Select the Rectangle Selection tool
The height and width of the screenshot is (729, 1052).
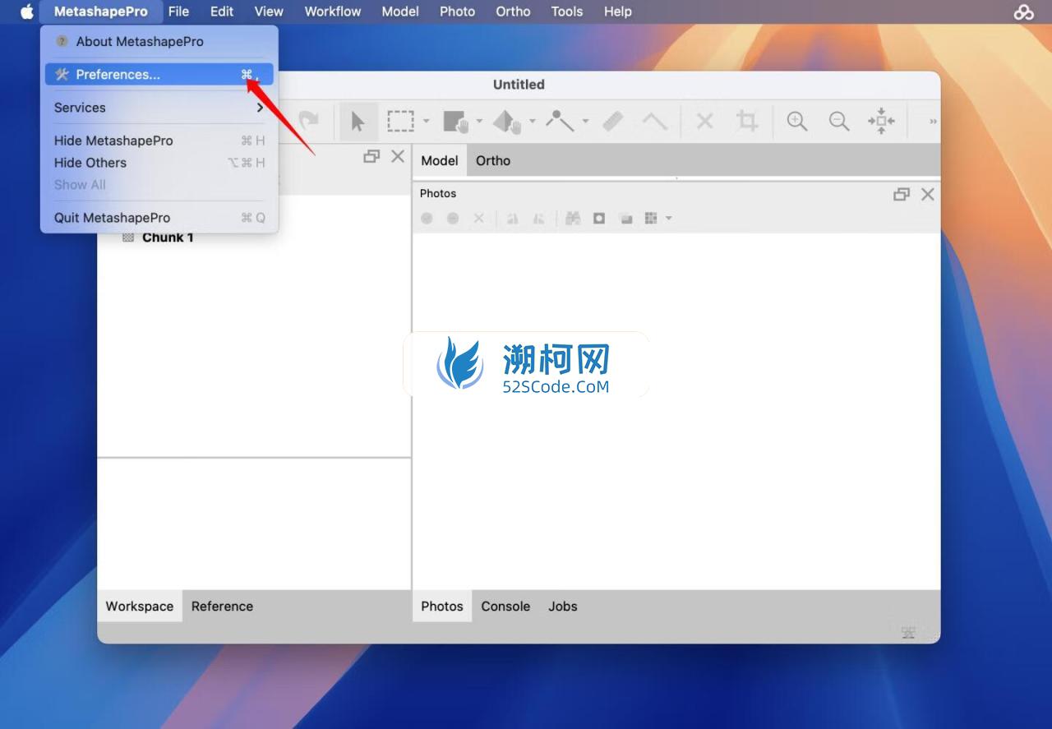[400, 122]
